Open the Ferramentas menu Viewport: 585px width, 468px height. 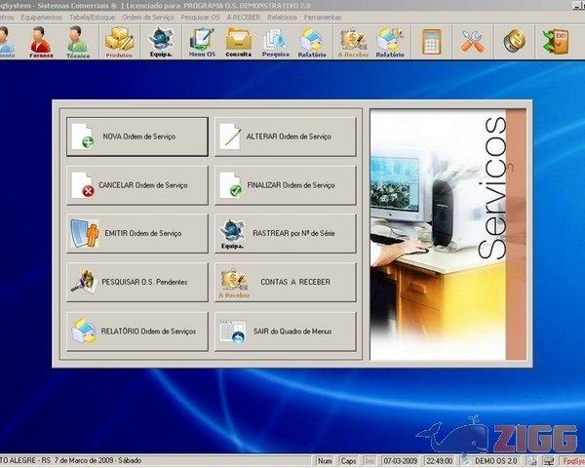point(323,18)
